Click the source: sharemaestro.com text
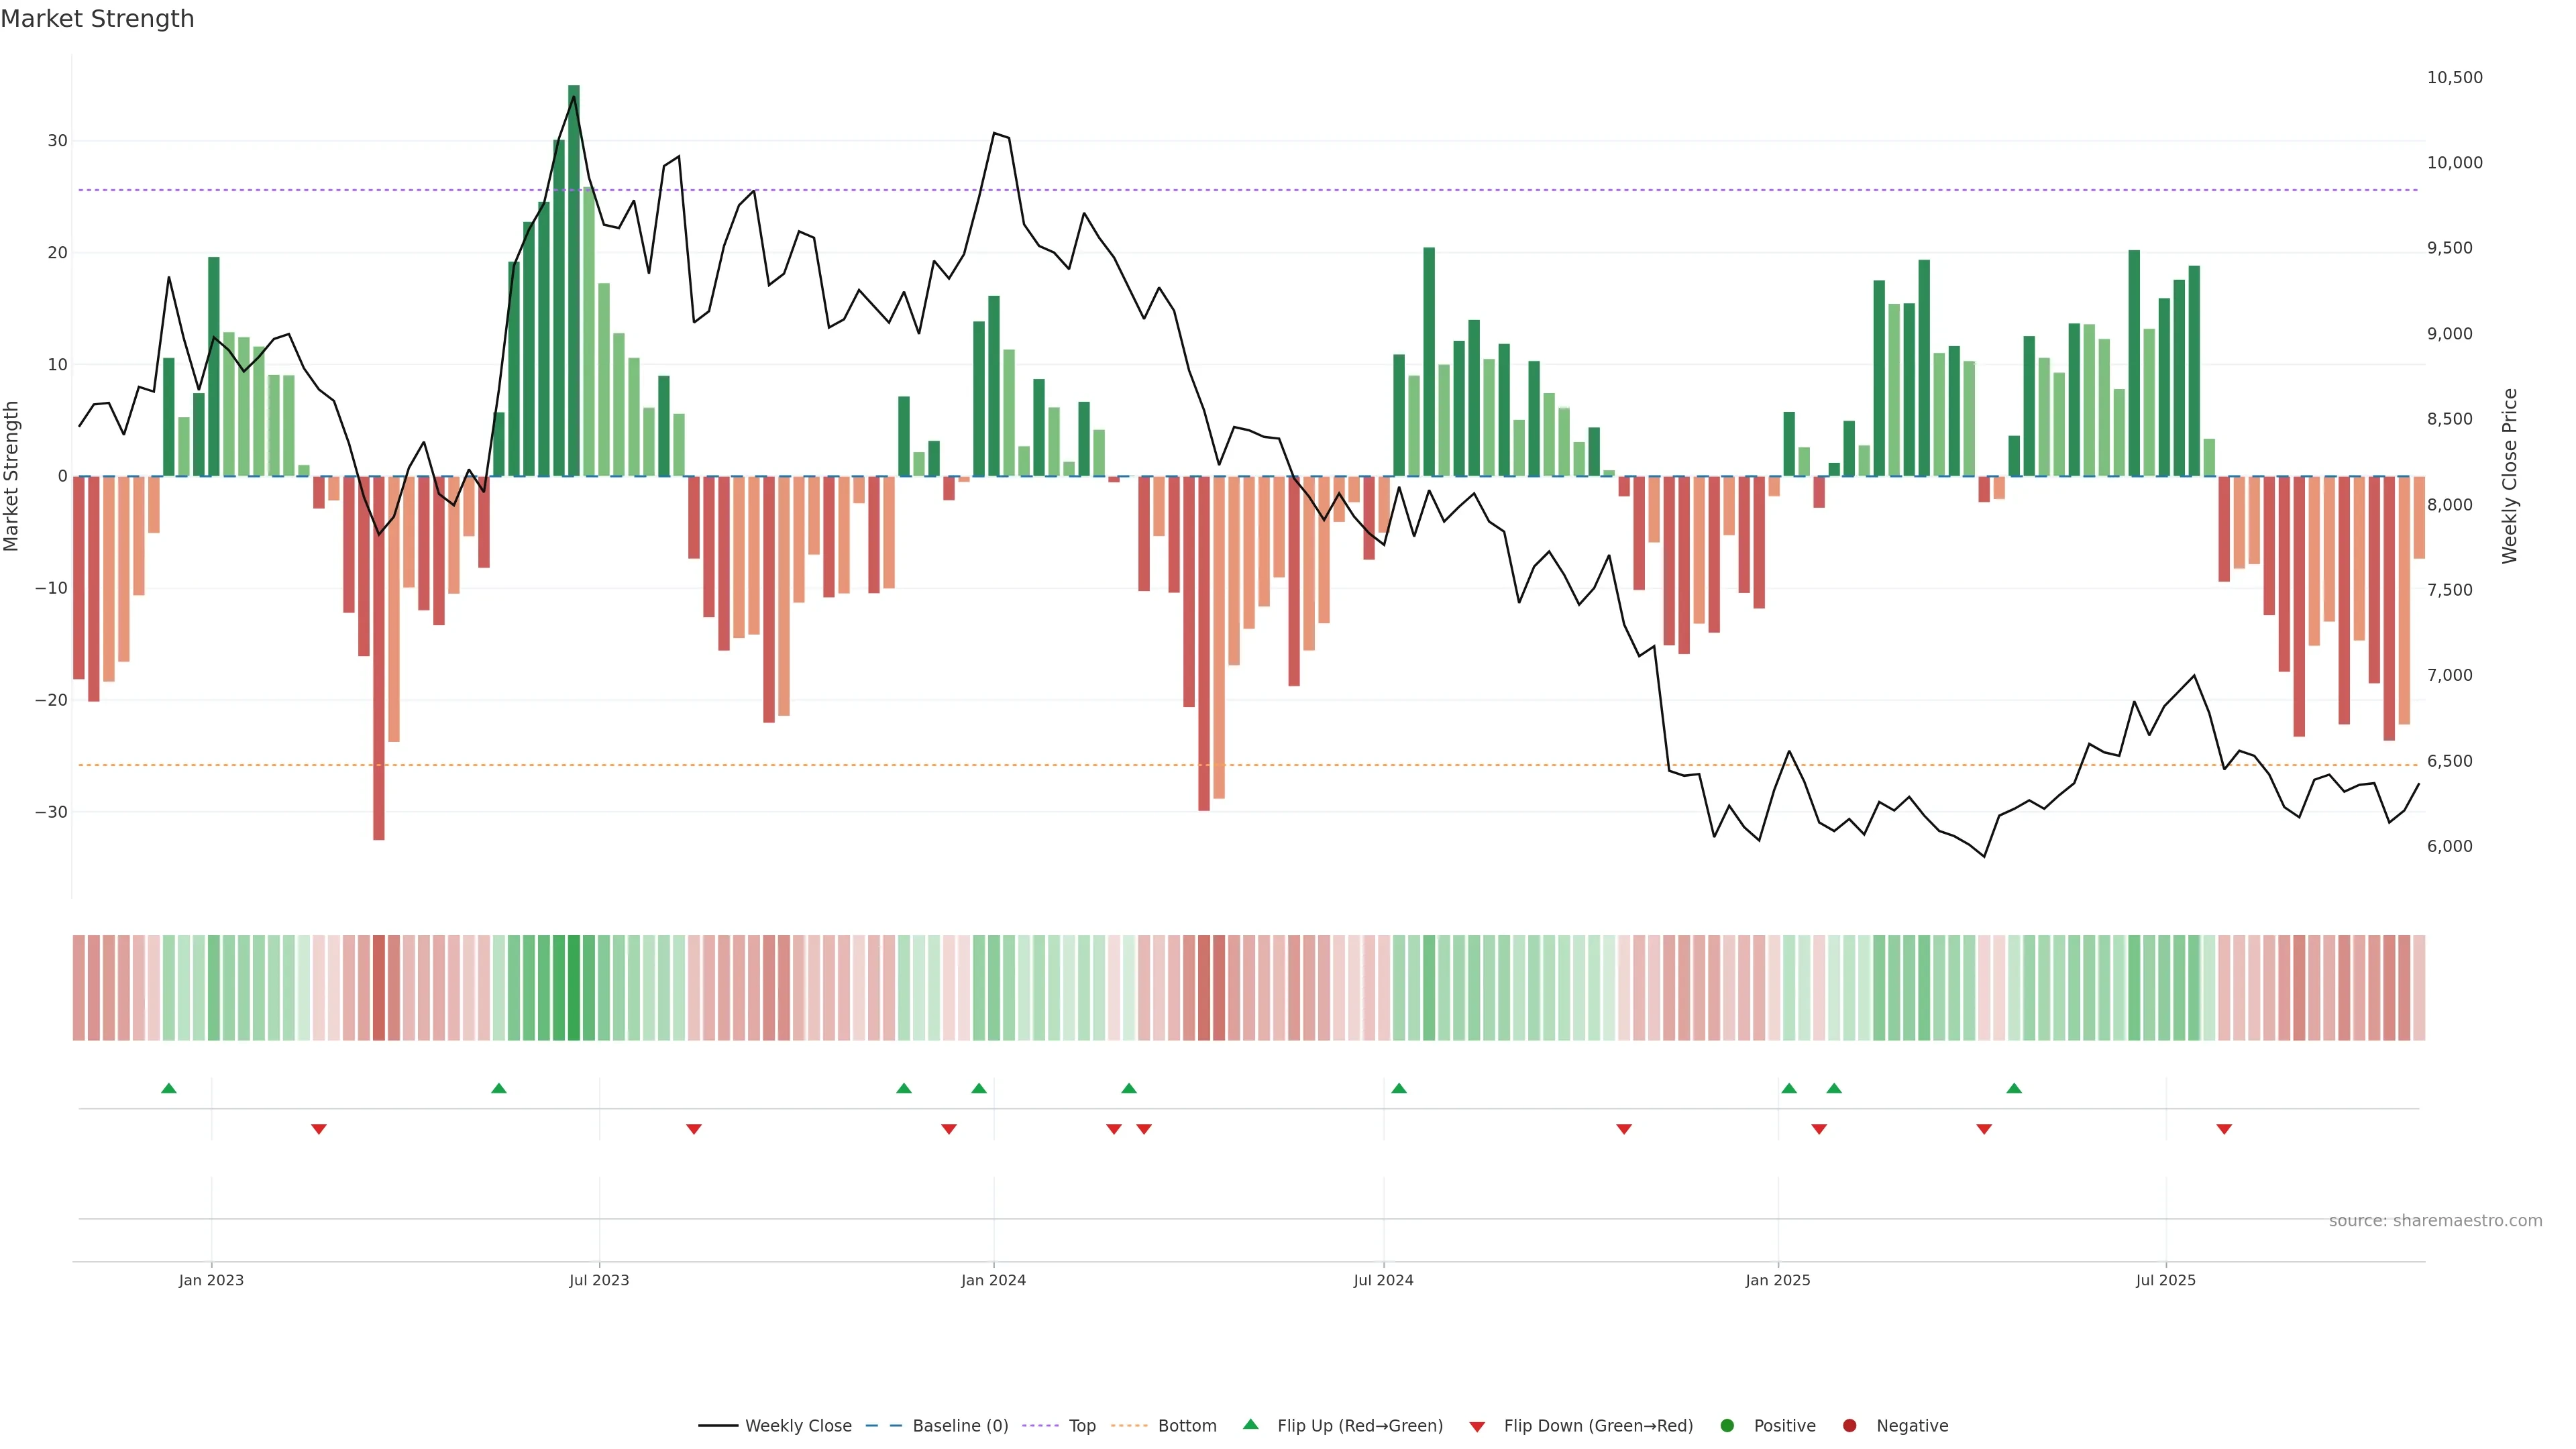2576x1449 pixels. coord(2435,1221)
